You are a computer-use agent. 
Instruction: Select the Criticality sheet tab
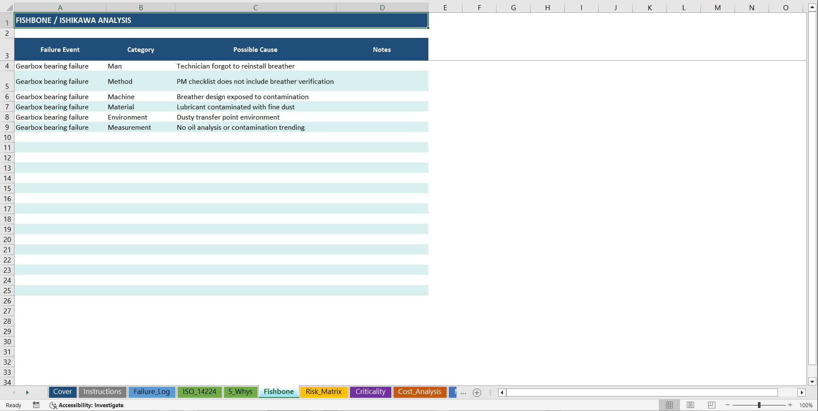370,392
